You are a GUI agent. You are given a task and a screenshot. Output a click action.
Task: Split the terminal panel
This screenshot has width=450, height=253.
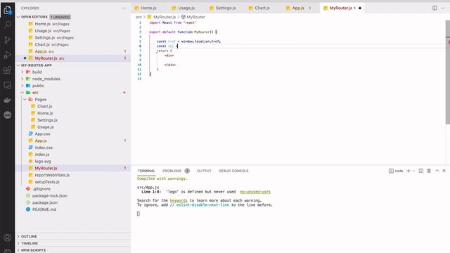pyautogui.click(x=421, y=171)
